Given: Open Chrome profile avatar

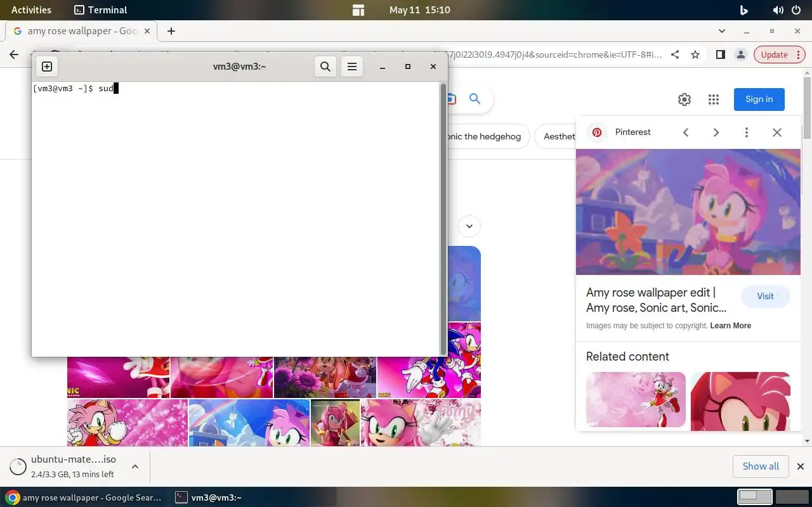Looking at the screenshot, I should [740, 55].
